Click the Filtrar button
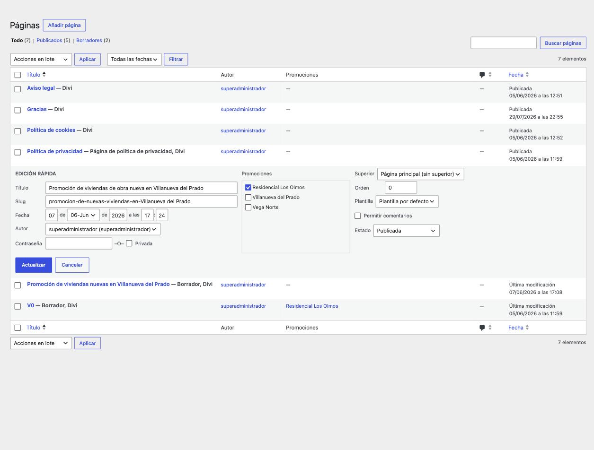 (x=176, y=59)
